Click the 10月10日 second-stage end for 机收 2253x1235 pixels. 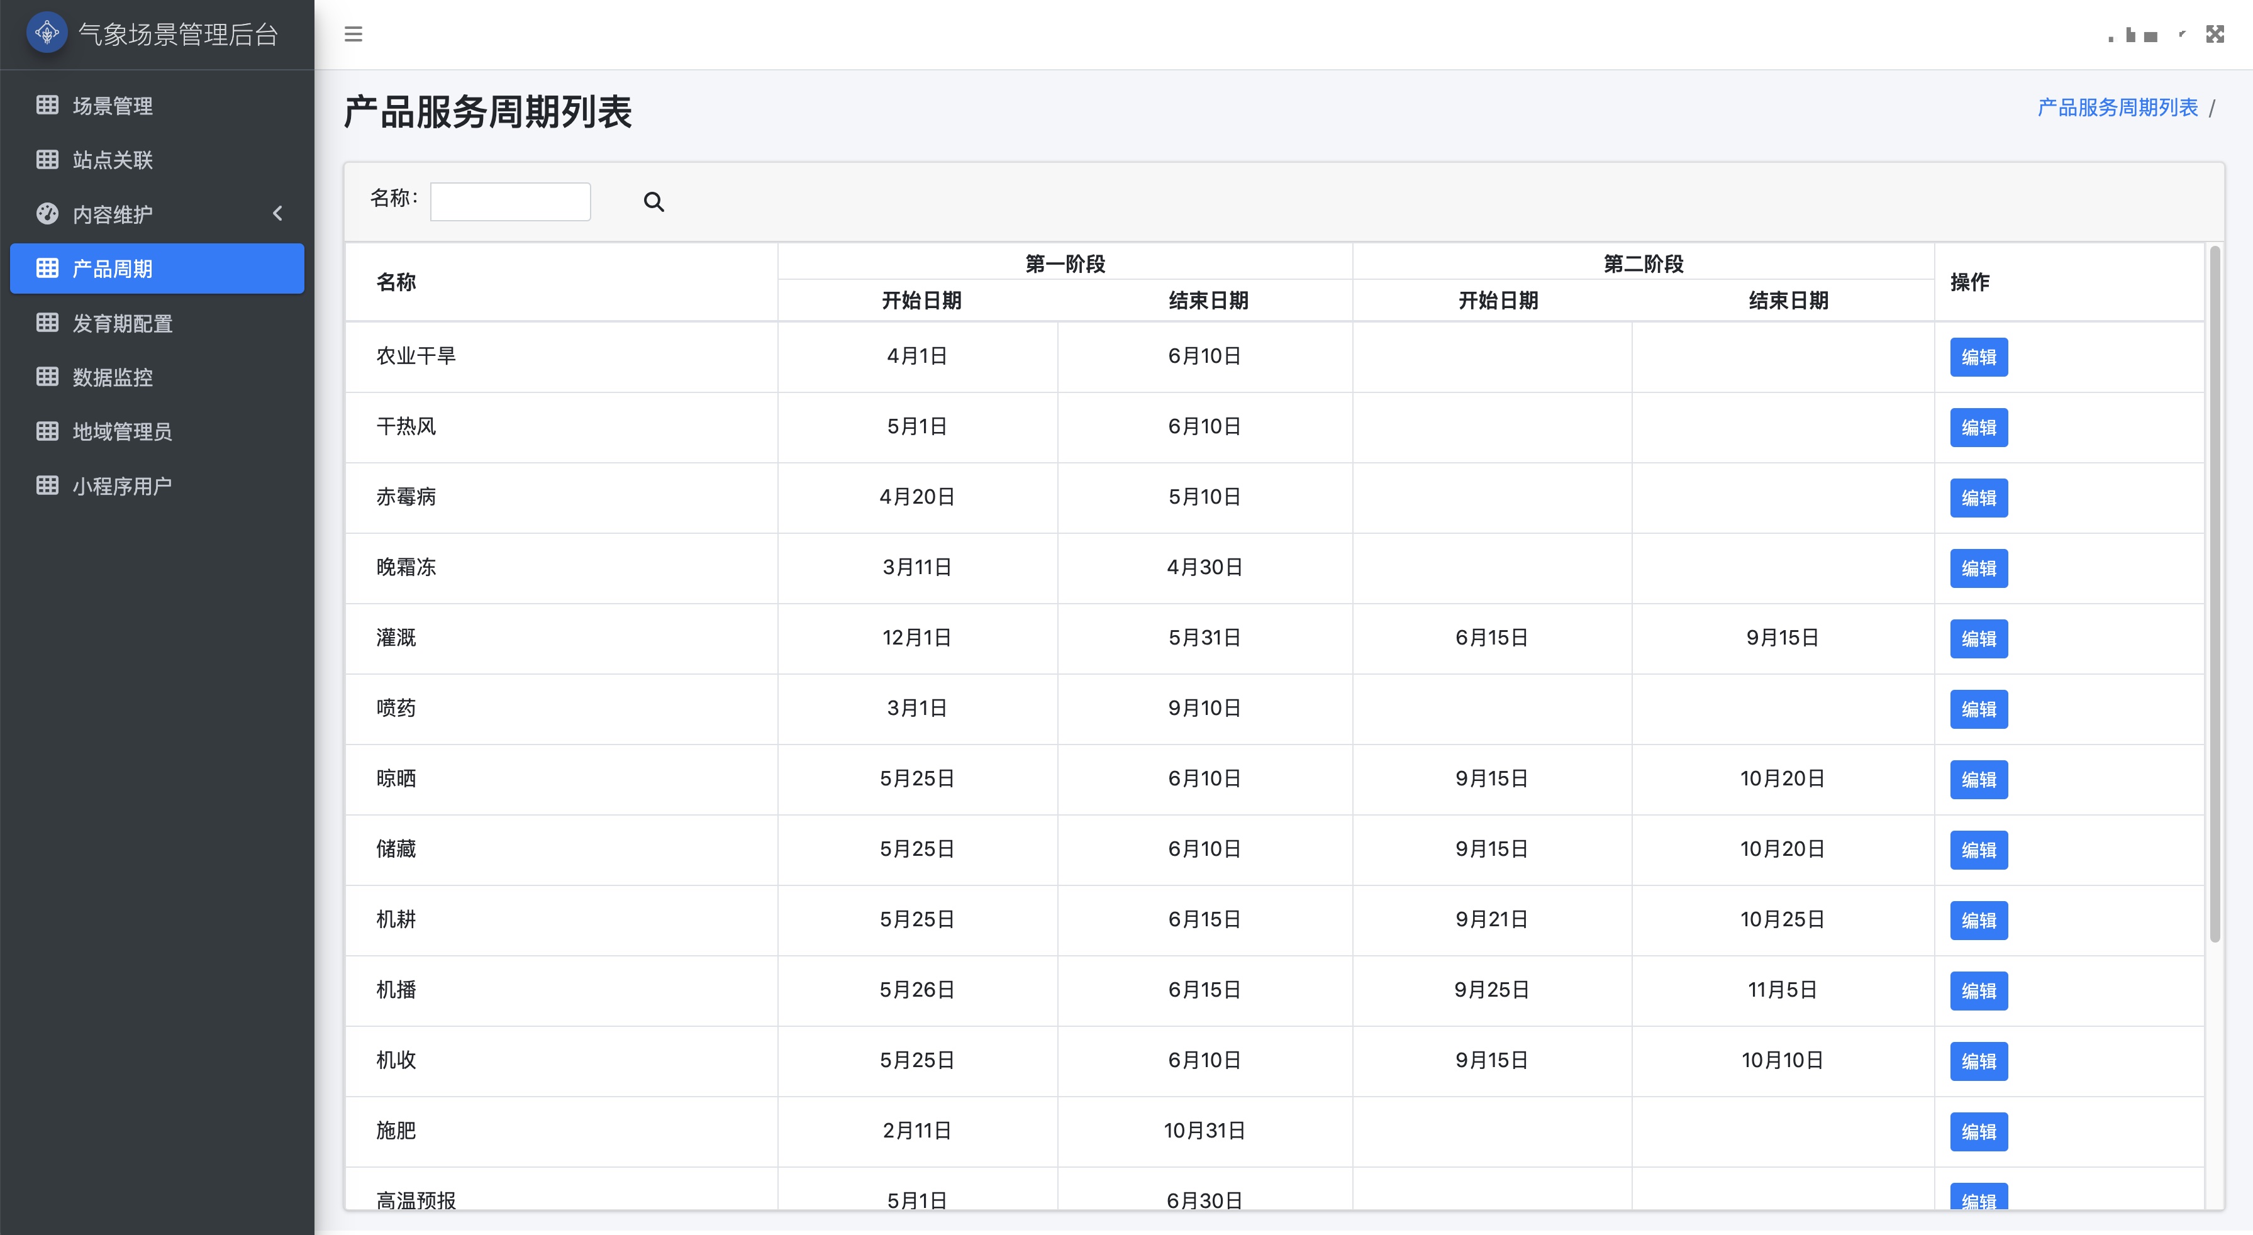(1782, 1060)
